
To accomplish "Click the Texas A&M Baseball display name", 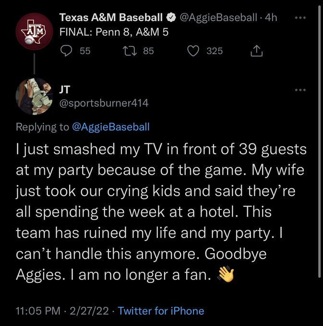I will (111, 18).
